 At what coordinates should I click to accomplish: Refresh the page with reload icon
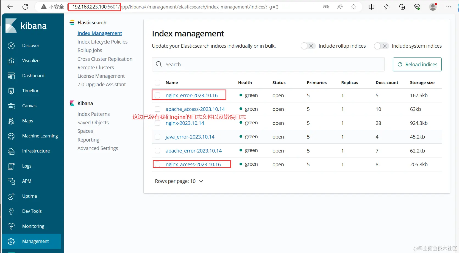(25, 7)
